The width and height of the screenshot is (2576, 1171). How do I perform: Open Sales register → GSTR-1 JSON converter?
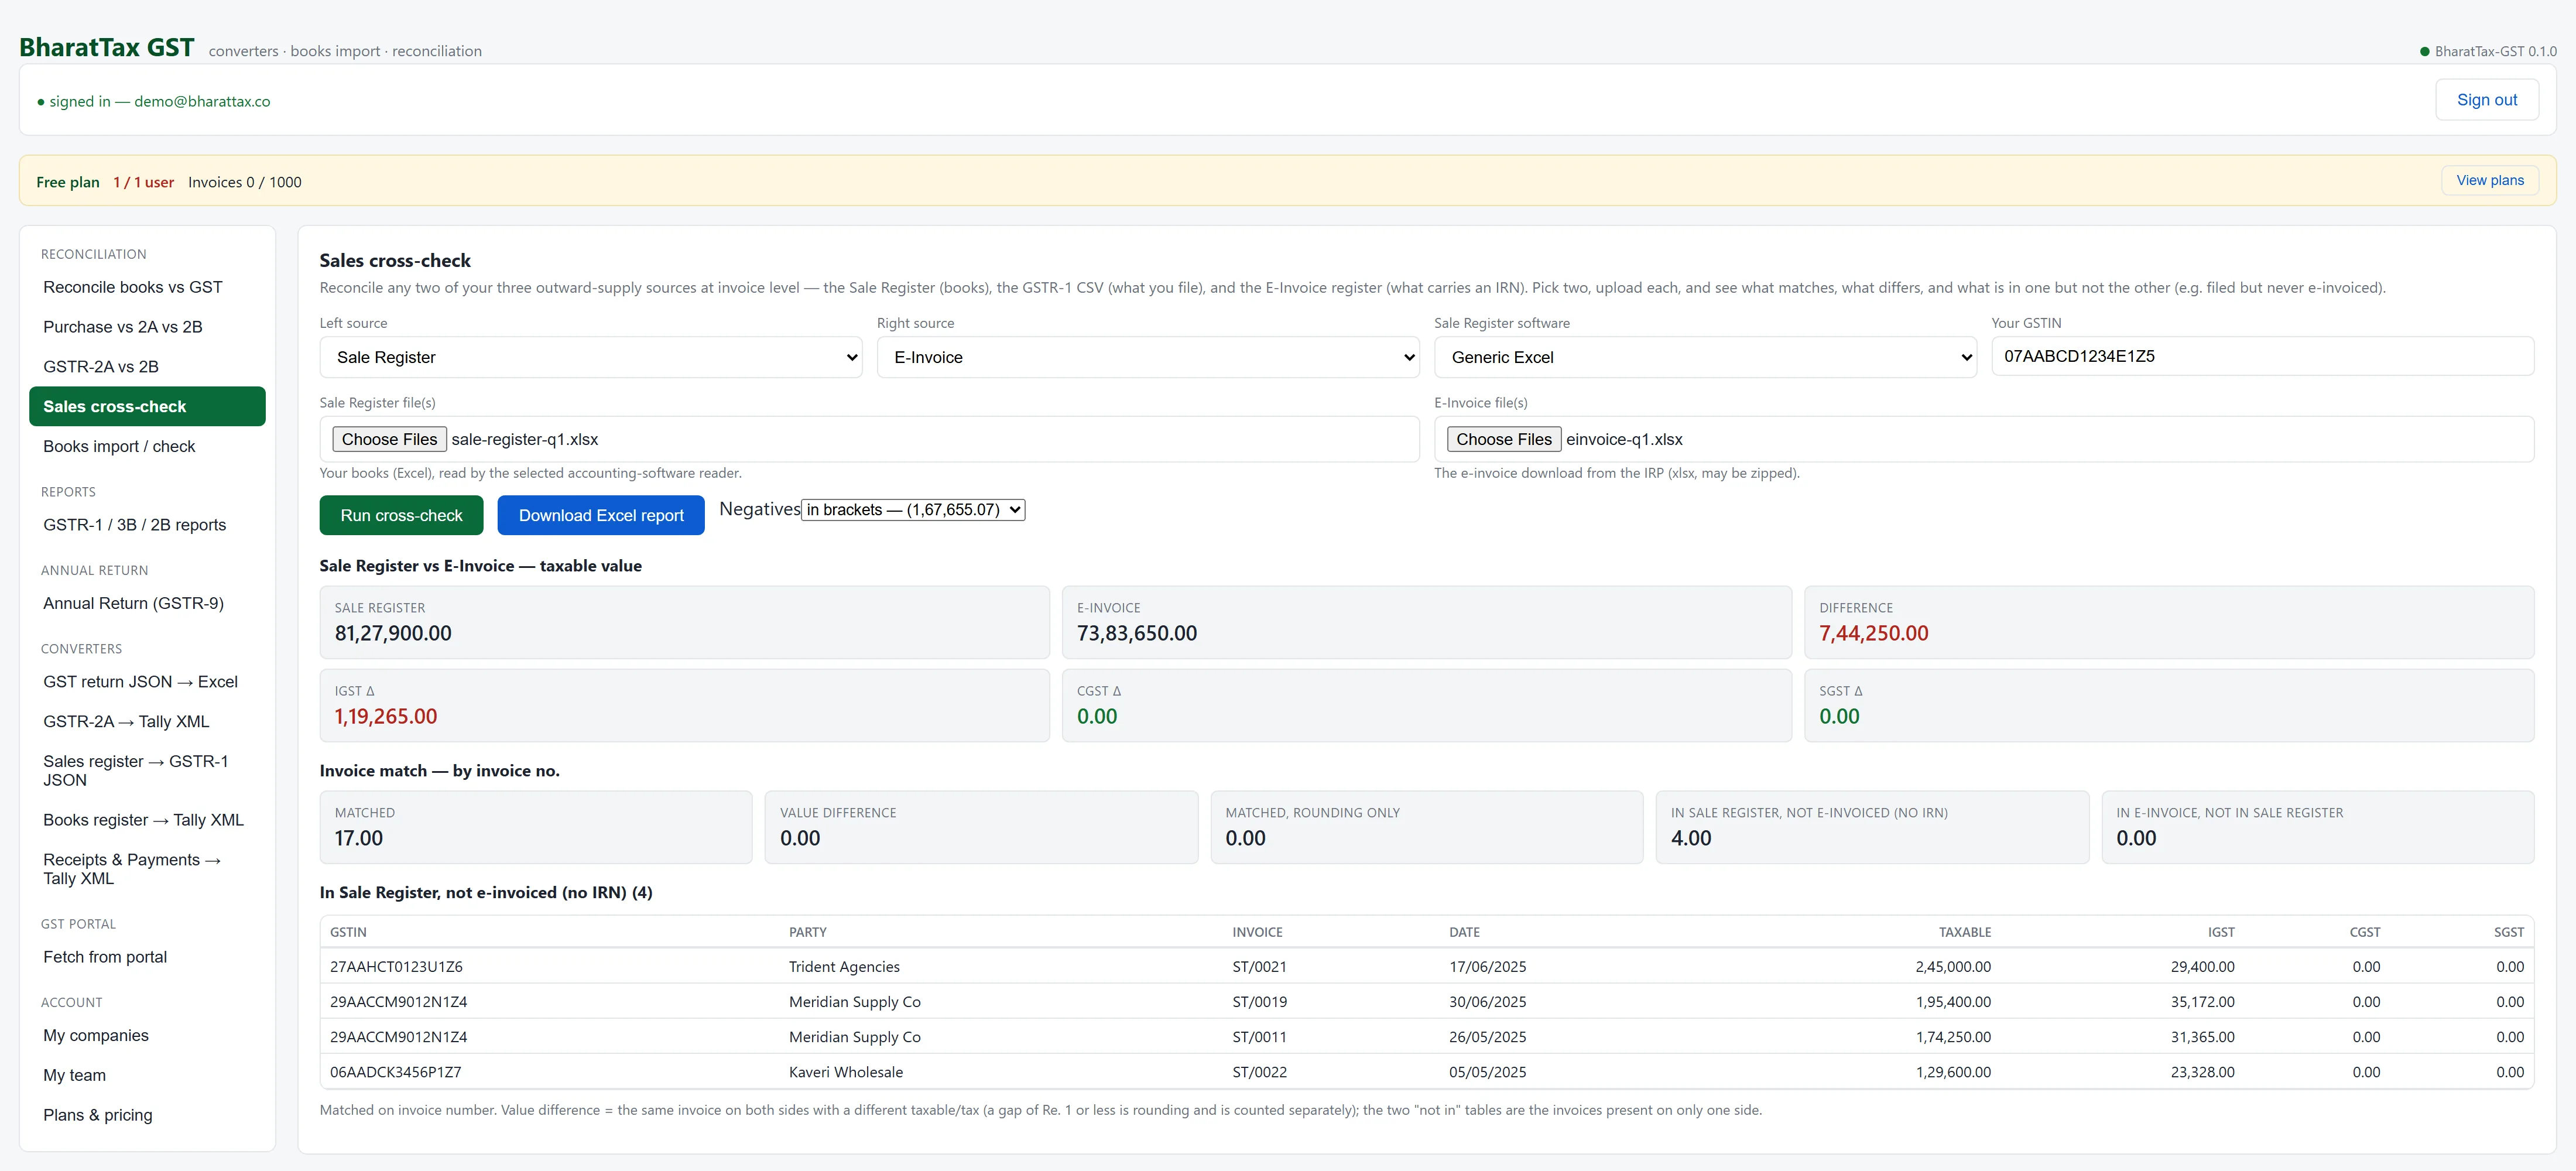pos(147,770)
